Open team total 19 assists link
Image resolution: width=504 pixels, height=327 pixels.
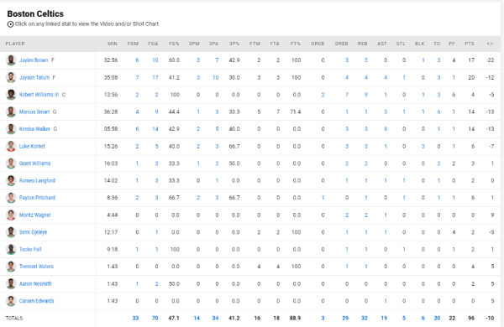(x=384, y=318)
